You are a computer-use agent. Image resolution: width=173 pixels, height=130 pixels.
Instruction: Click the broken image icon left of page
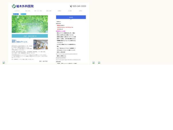[4, 63]
